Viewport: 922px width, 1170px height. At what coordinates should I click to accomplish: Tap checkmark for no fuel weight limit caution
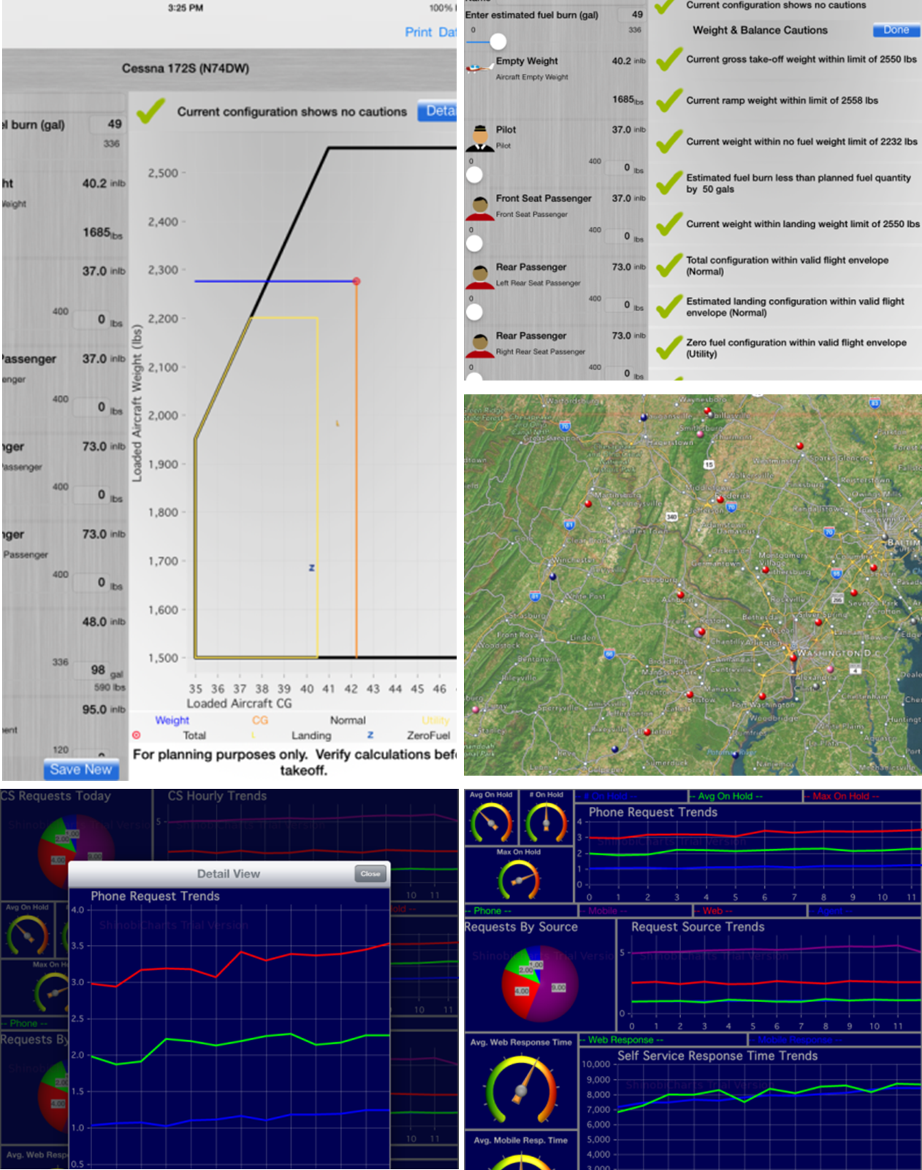tap(668, 141)
